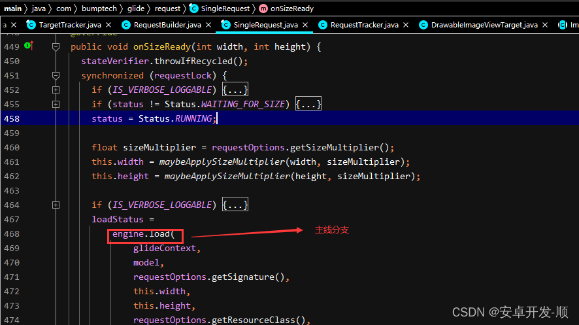The image size is (579, 325).
Task: Click the SingleRequest class icon in breadcrumb
Action: click(x=194, y=9)
